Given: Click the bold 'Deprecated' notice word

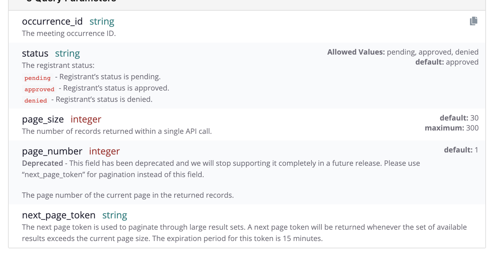Looking at the screenshot, I should point(42,163).
